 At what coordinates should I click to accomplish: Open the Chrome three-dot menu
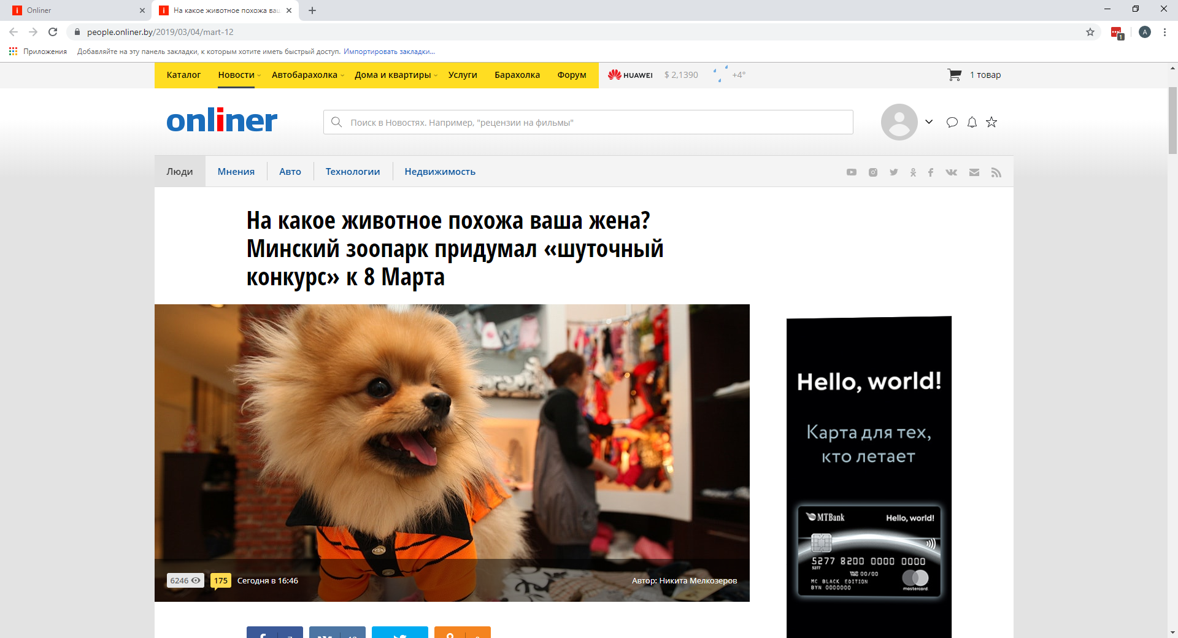1165,32
